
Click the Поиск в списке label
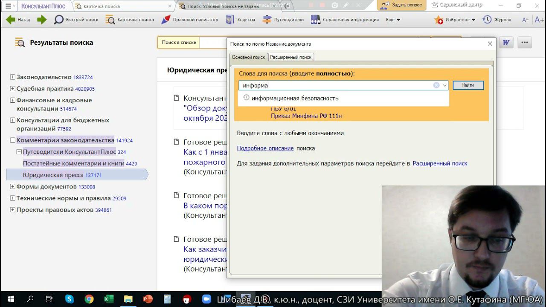[x=179, y=43]
